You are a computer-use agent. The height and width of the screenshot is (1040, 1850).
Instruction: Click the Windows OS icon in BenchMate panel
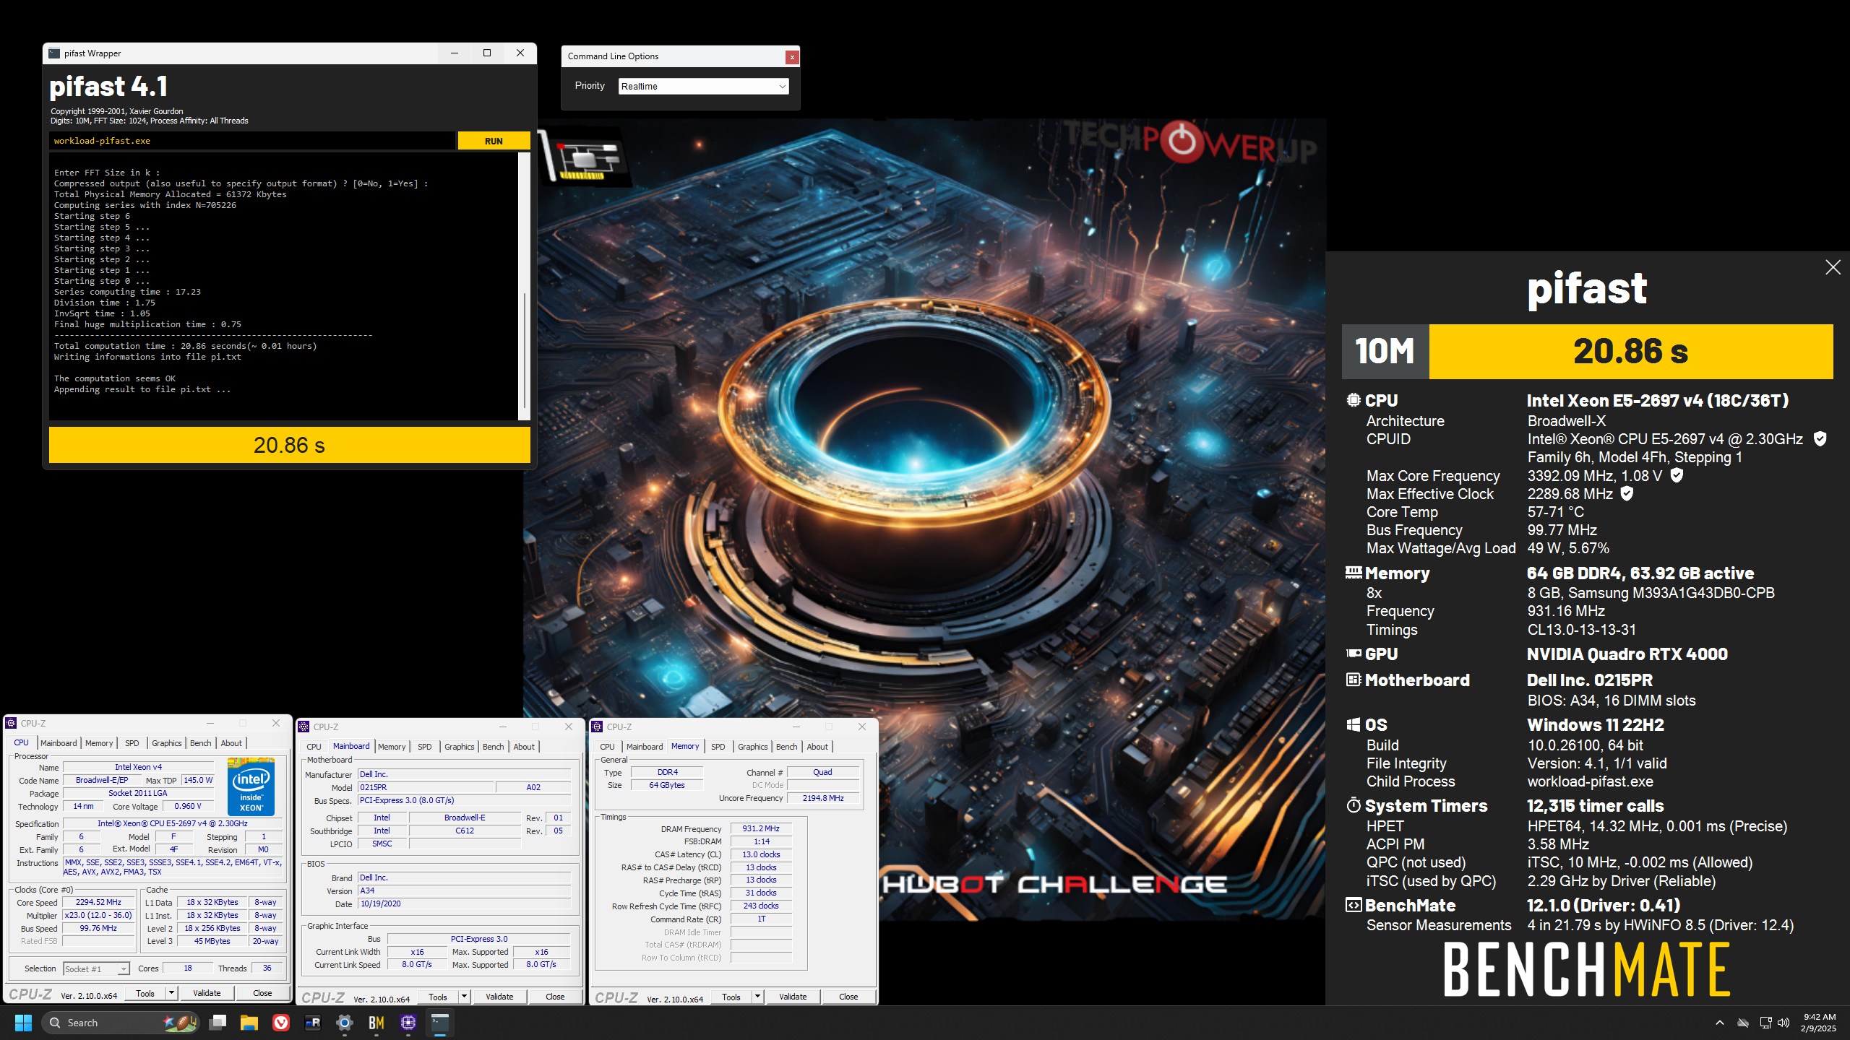[x=1353, y=724]
